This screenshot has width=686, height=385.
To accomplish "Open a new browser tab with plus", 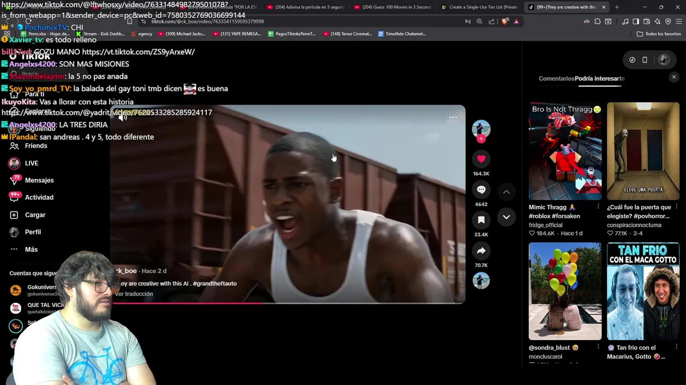I will [617, 7].
